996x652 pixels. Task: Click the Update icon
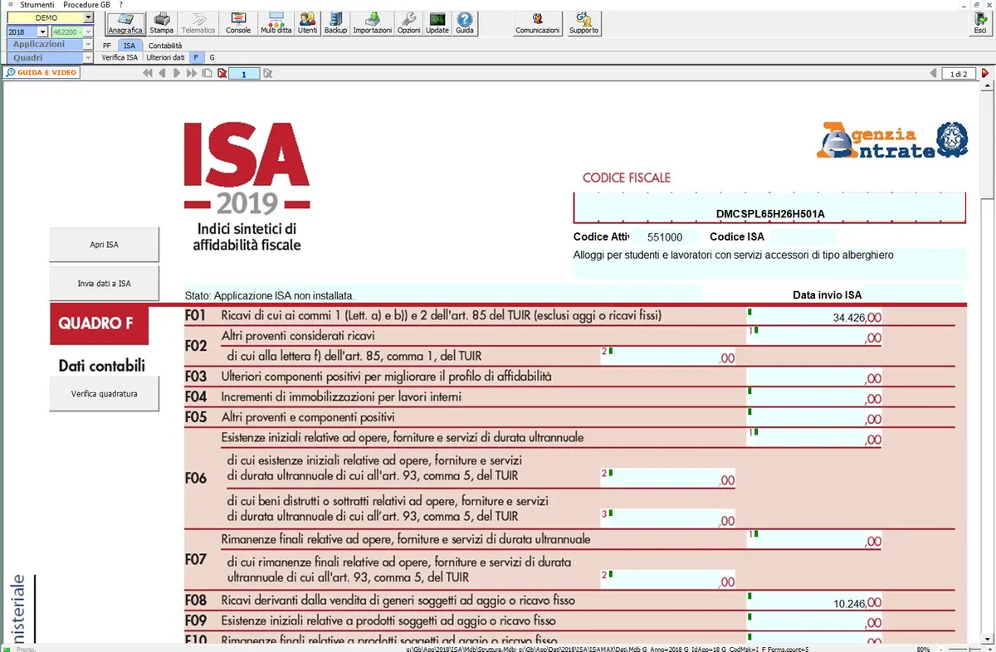coord(437,23)
